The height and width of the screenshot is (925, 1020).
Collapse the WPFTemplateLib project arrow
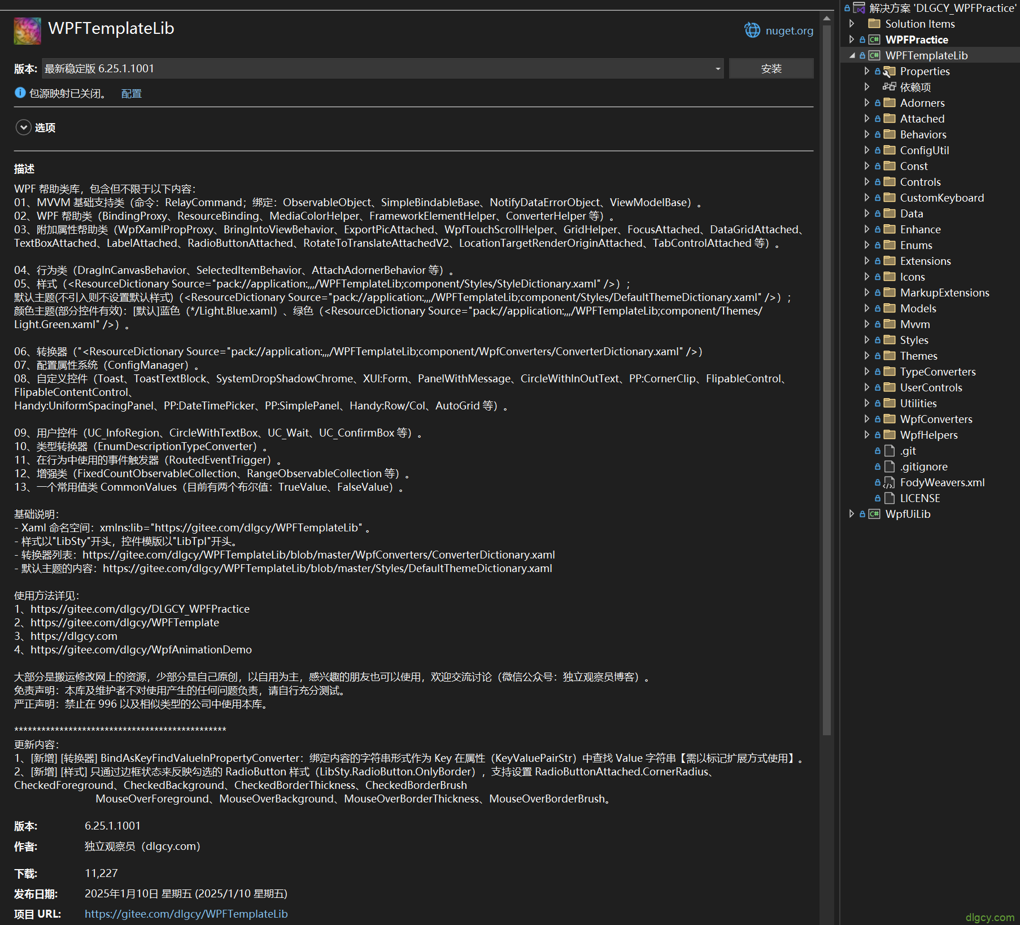click(852, 55)
